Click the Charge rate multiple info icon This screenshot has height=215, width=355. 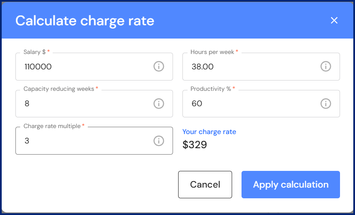[x=159, y=140]
